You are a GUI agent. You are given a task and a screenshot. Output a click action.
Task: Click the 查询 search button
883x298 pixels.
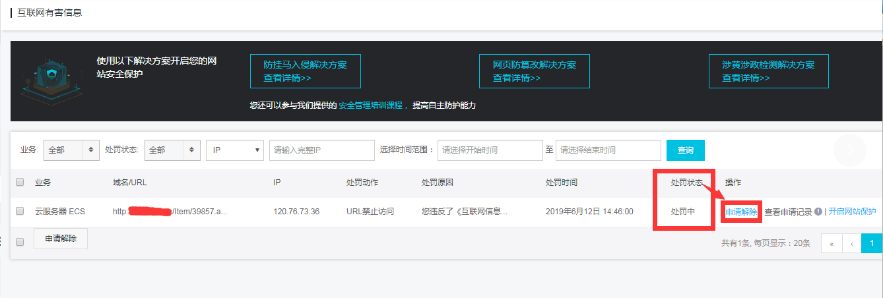685,150
